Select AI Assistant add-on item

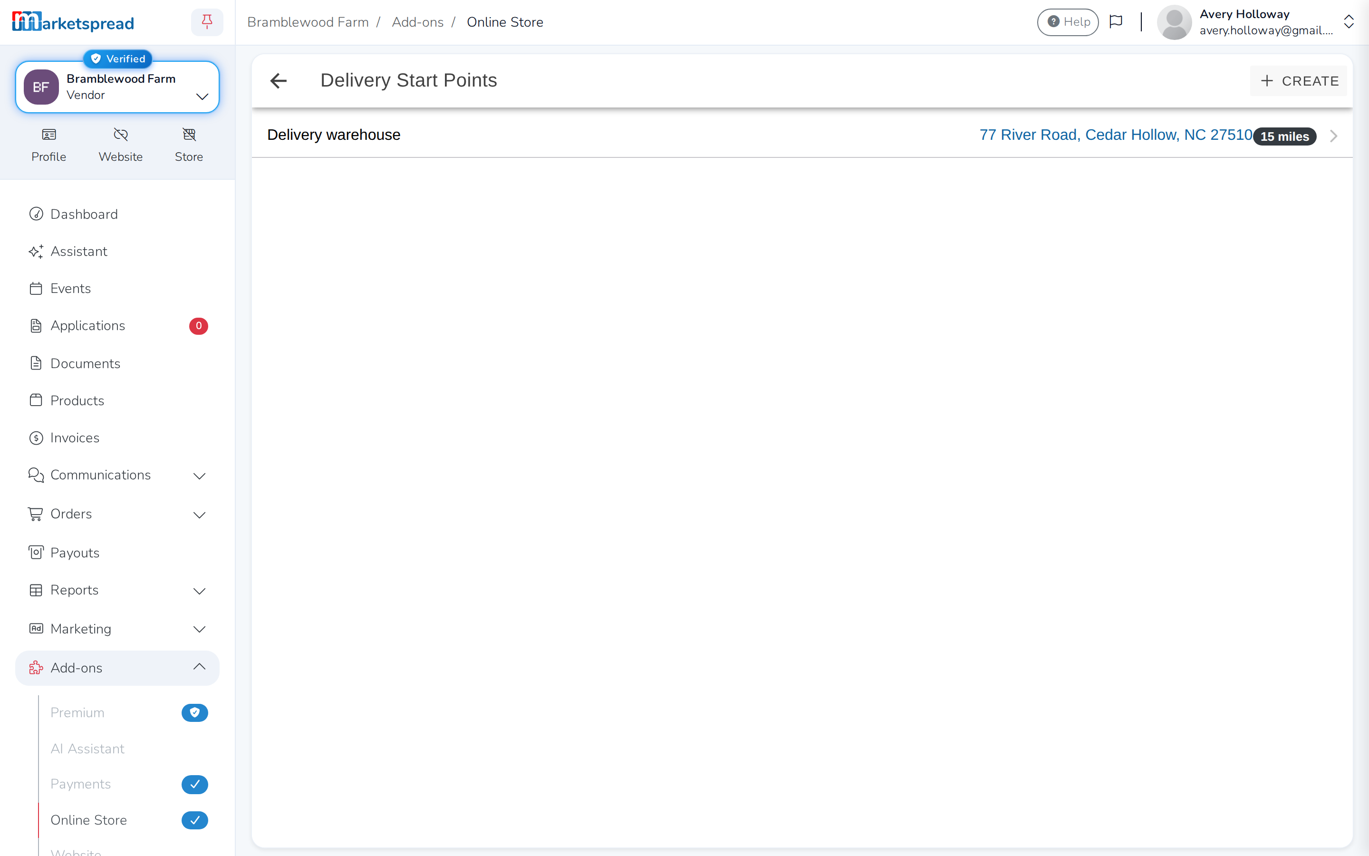click(x=87, y=749)
